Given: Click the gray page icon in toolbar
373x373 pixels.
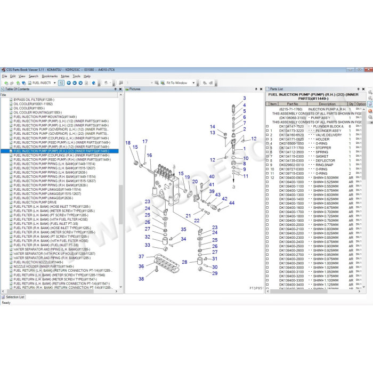Looking at the screenshot, I should (86, 83).
